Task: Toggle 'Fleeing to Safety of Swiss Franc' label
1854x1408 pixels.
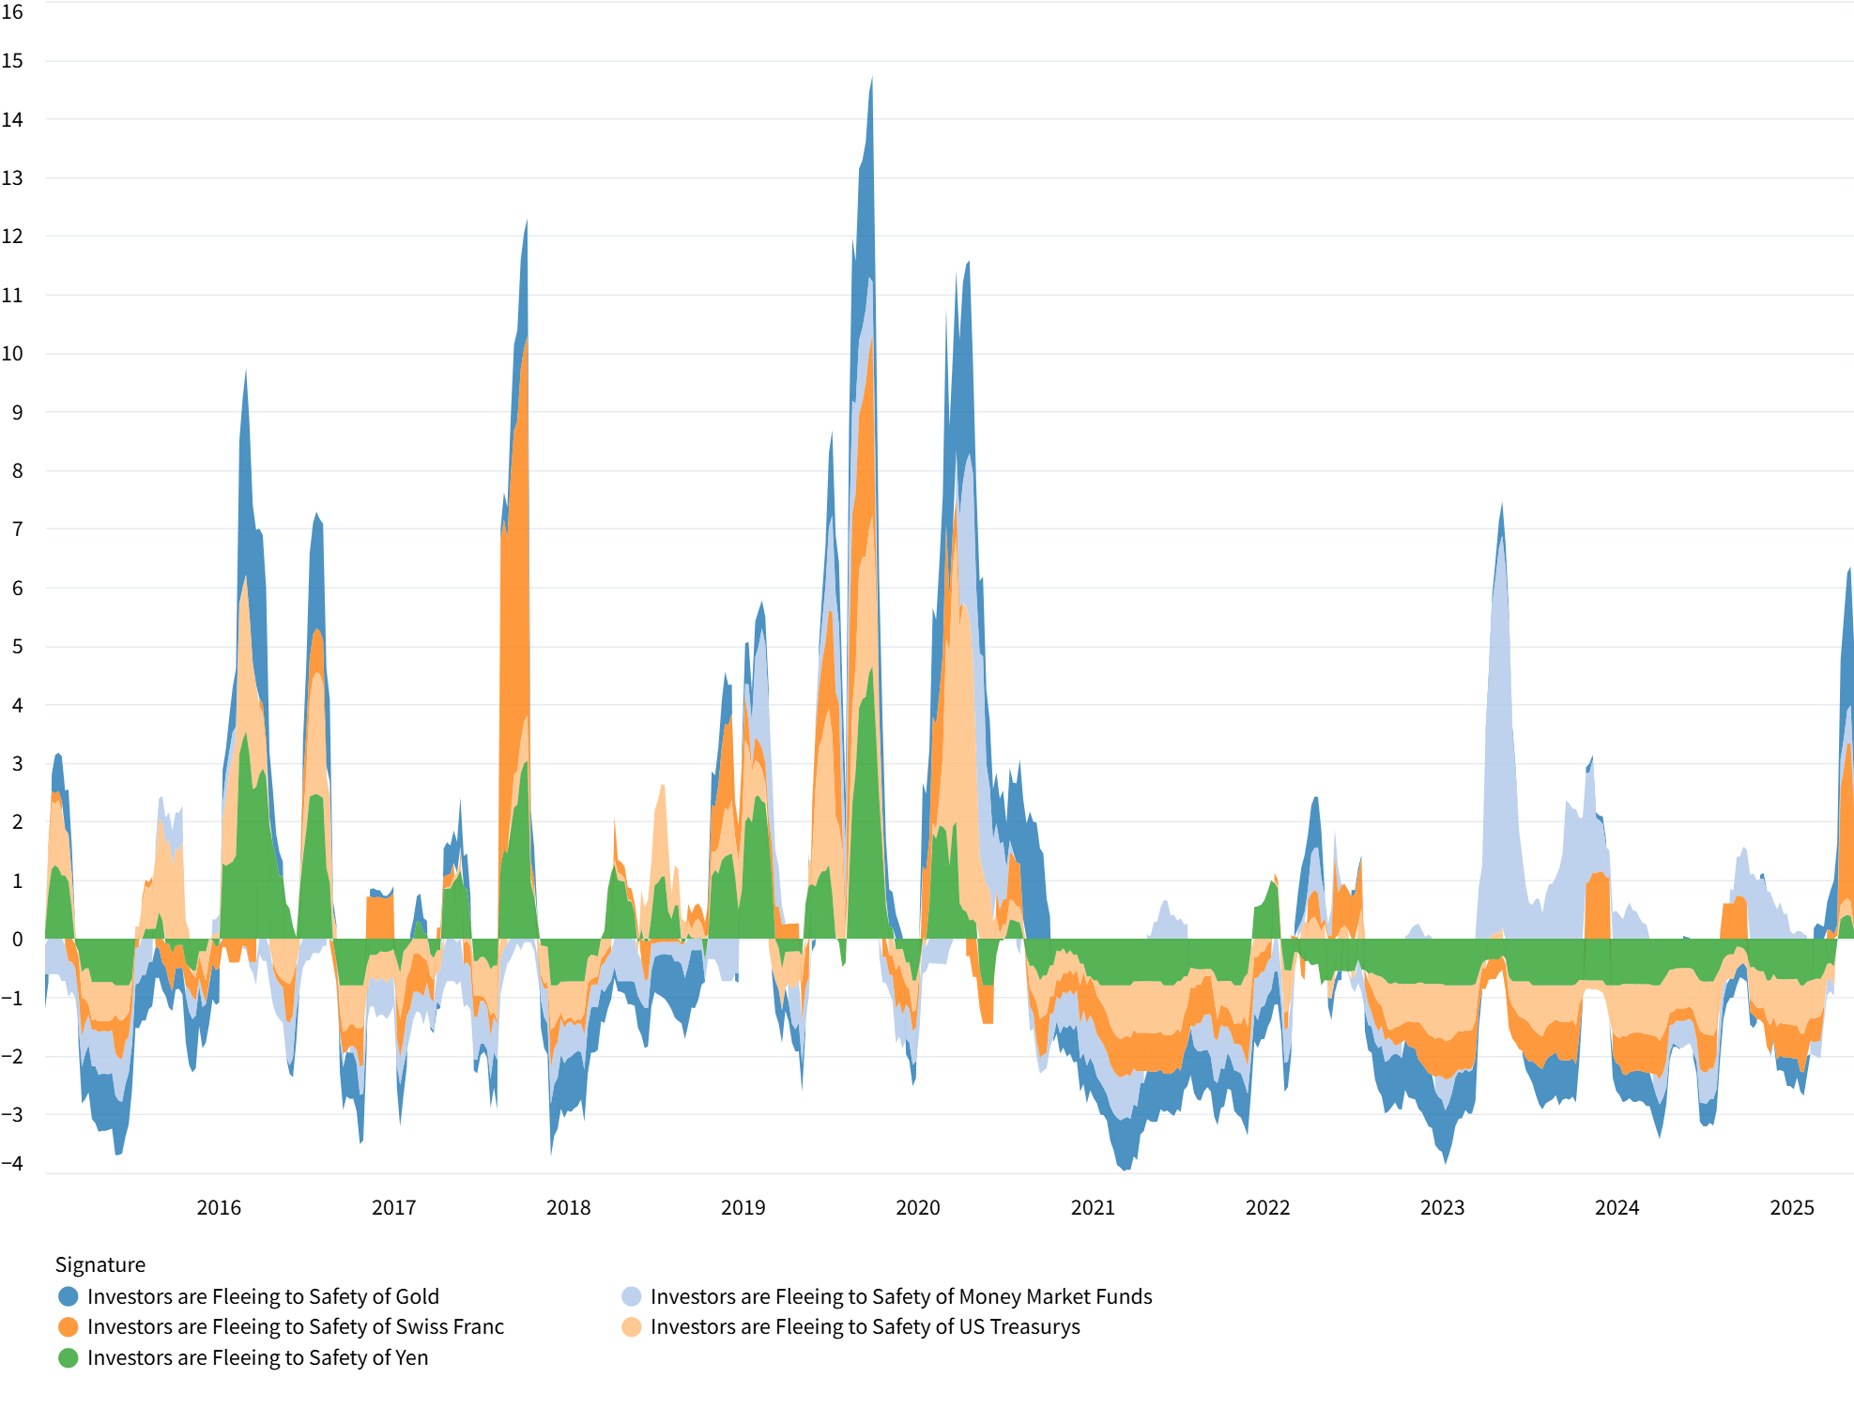Action: coord(295,1326)
